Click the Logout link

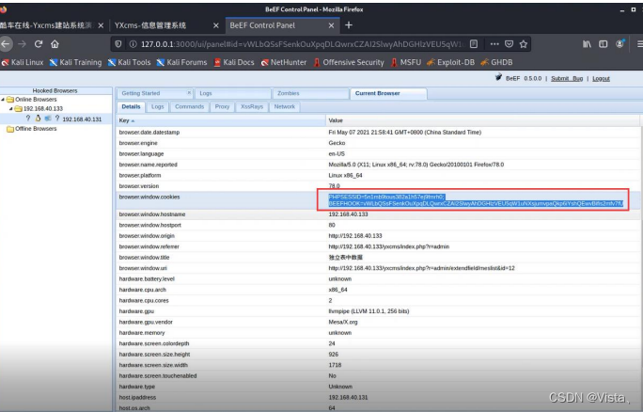[601, 78]
